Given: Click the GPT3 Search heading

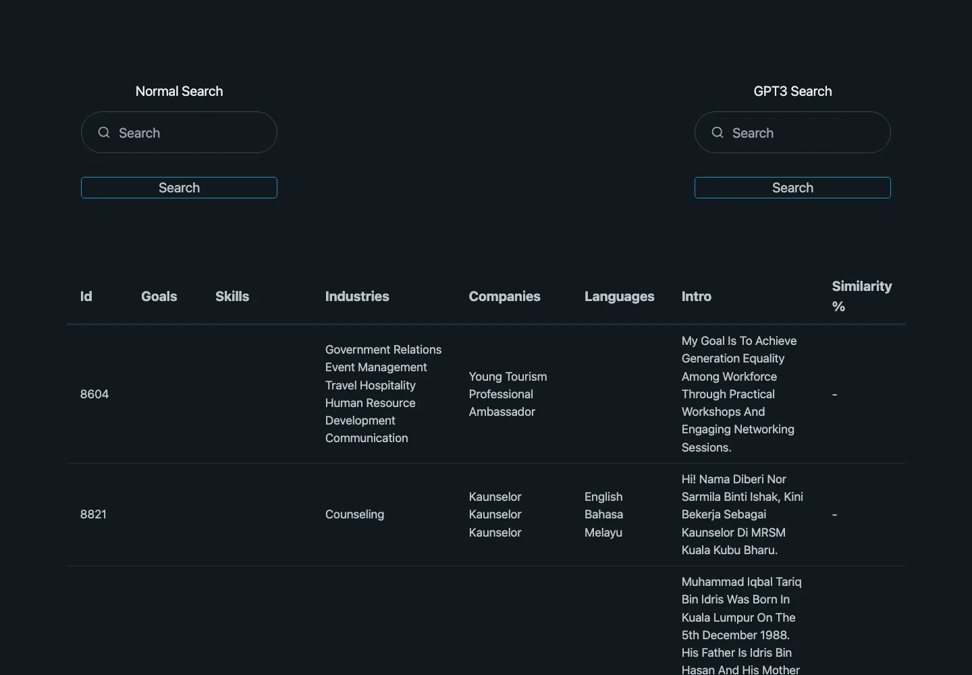Looking at the screenshot, I should coord(792,91).
